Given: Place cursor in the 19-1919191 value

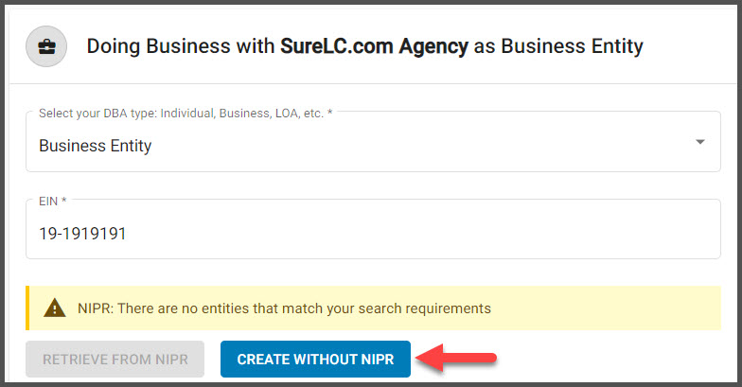Looking at the screenshot, I should pyautogui.click(x=82, y=234).
